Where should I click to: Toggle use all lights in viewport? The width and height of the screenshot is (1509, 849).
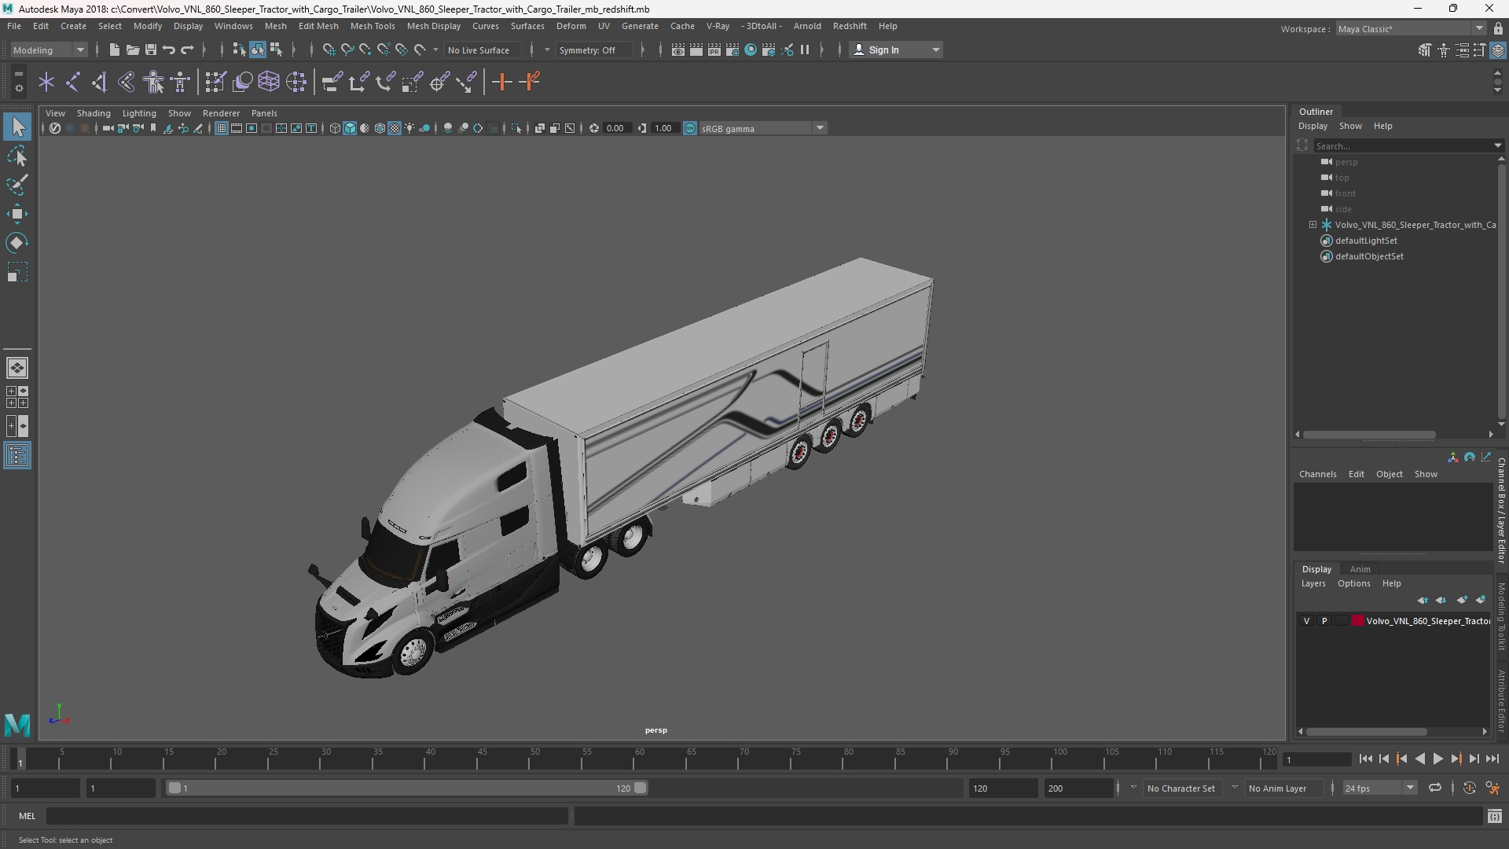click(x=409, y=128)
